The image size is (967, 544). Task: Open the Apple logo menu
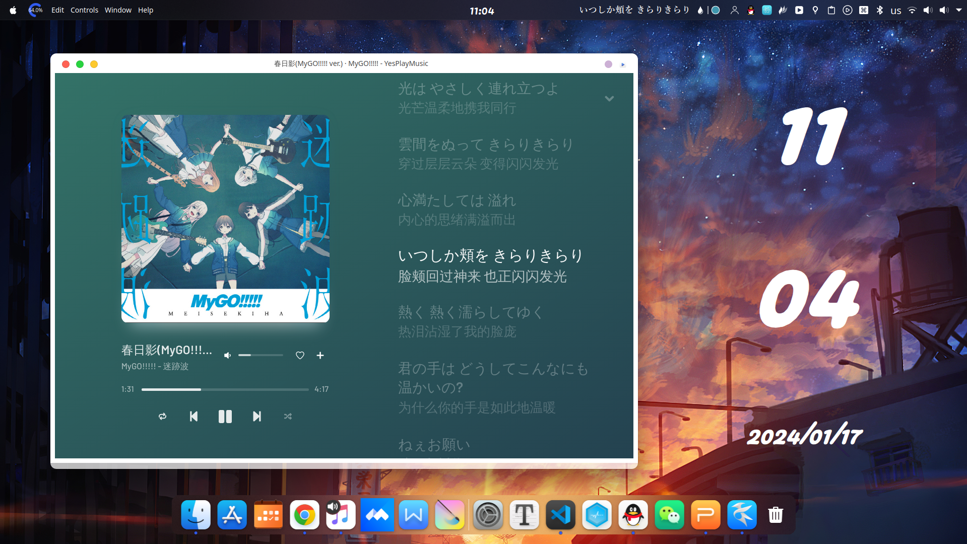click(13, 10)
